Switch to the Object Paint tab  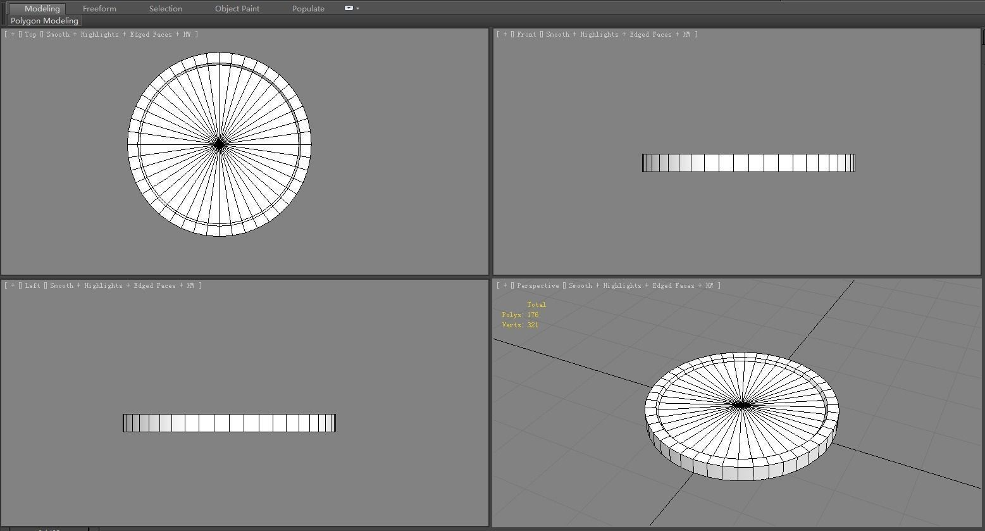pyautogui.click(x=237, y=8)
